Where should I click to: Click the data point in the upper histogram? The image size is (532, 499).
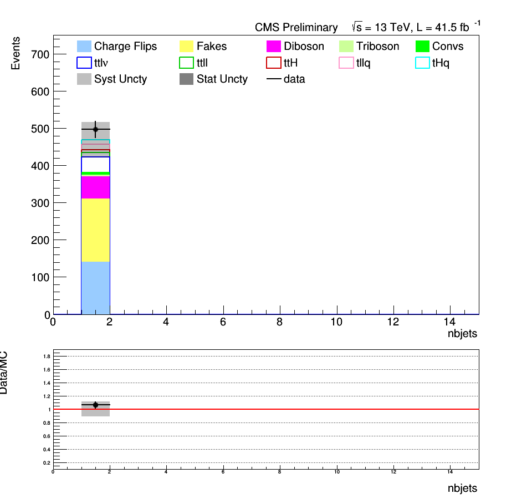[x=95, y=129]
